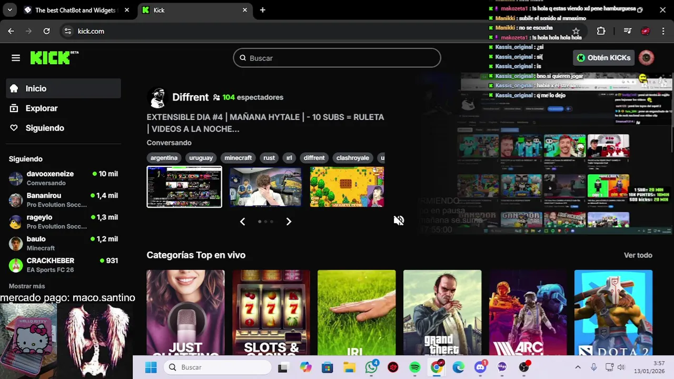Screen dimensions: 674x379
Task: Click the taskbar volume icon
Action: tap(621, 367)
